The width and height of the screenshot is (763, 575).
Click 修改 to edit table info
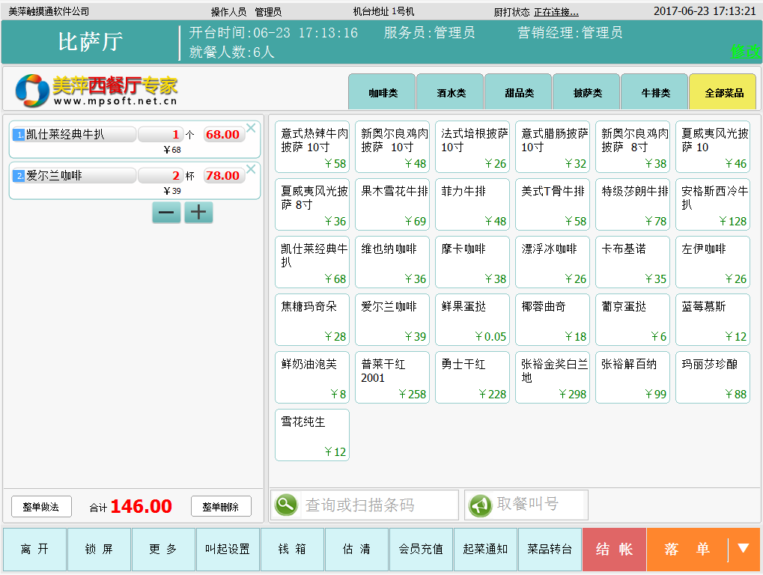click(x=744, y=52)
